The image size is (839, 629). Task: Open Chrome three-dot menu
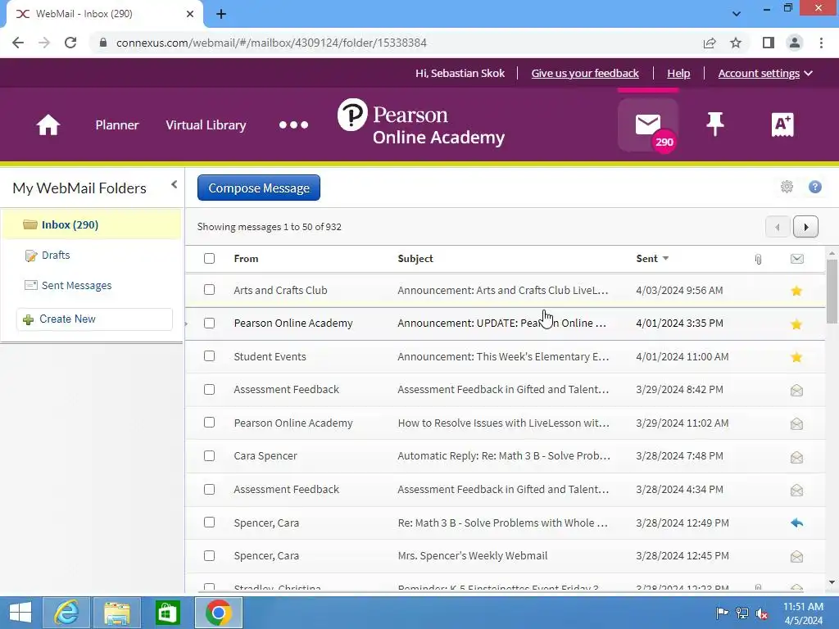(821, 43)
